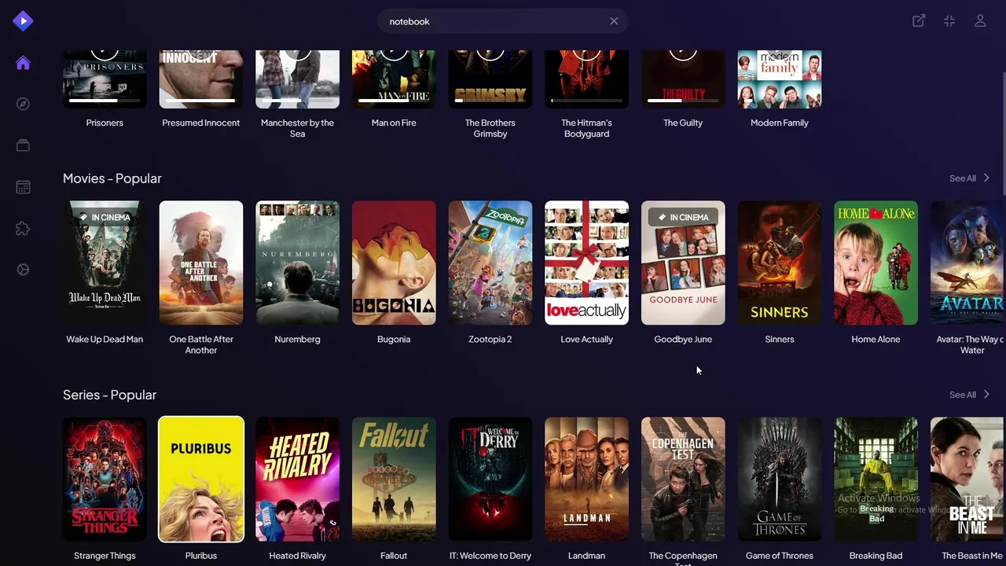Resume The Guilty thumbnail

coord(683,79)
